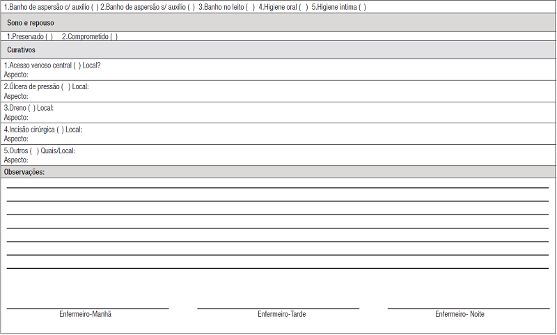Click Aspecto field under Incisão cirúrgica

(x=139, y=139)
